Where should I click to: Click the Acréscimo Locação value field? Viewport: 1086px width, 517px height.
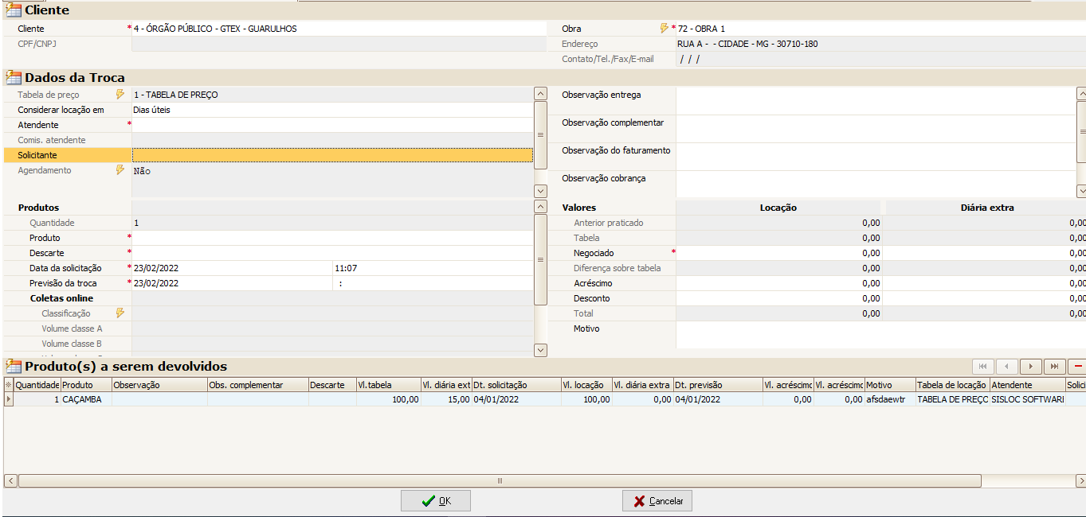coord(779,283)
